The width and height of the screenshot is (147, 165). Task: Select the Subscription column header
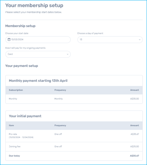coord(16,90)
